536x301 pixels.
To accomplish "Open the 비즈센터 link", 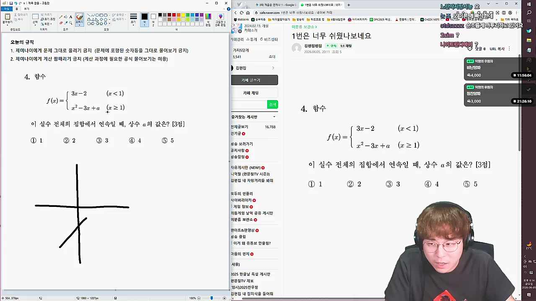I will pos(268,39).
